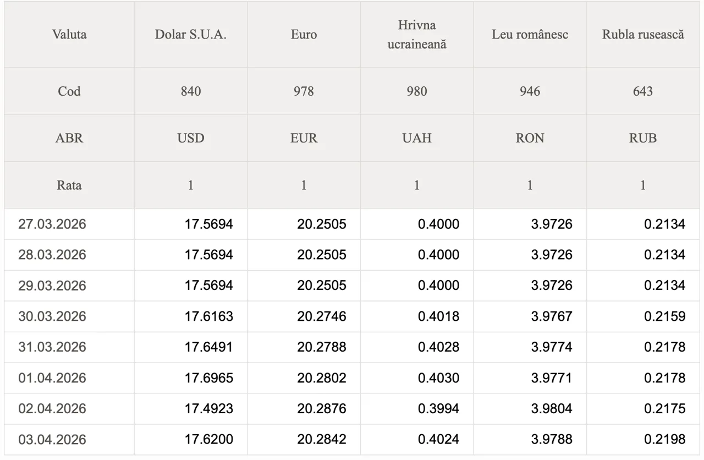Viewport: 704px width, 460px height.
Task: Select the USD abbreviation cell
Action: click(190, 138)
